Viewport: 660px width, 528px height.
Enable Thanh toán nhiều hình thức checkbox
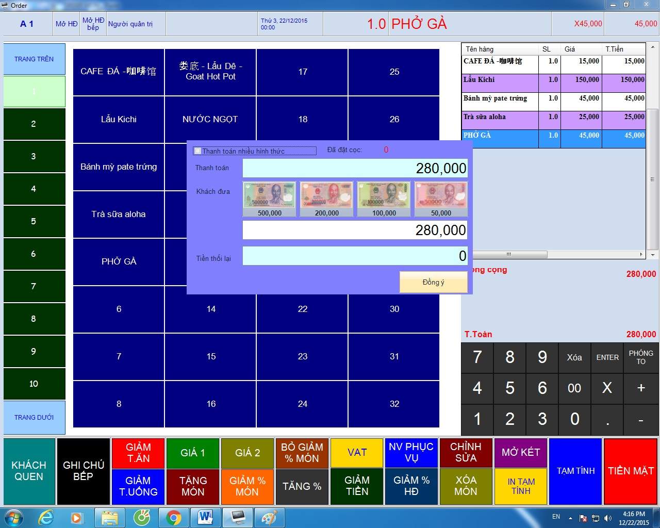click(x=197, y=151)
